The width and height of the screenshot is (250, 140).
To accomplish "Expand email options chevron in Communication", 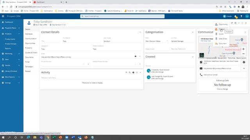I will click(x=244, y=68).
